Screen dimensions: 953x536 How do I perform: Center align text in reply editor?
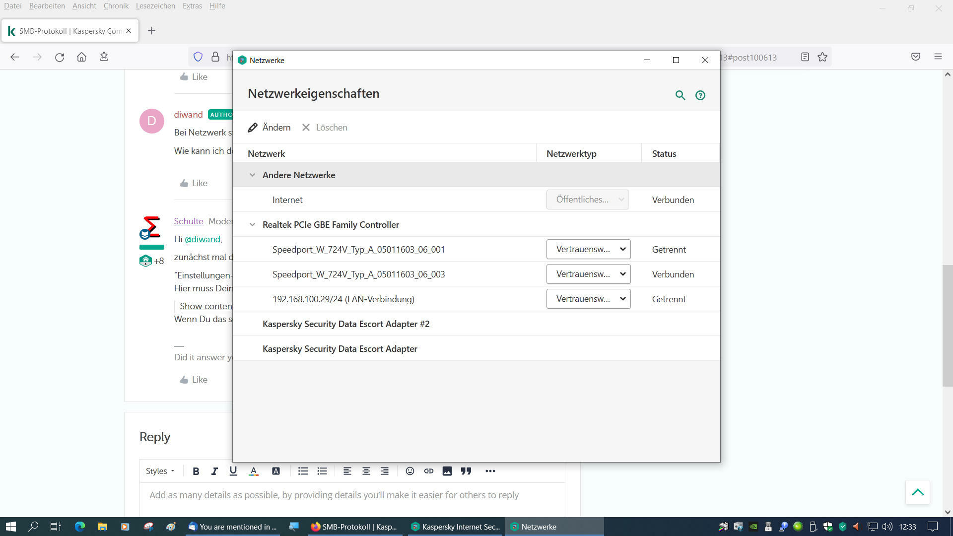point(366,471)
